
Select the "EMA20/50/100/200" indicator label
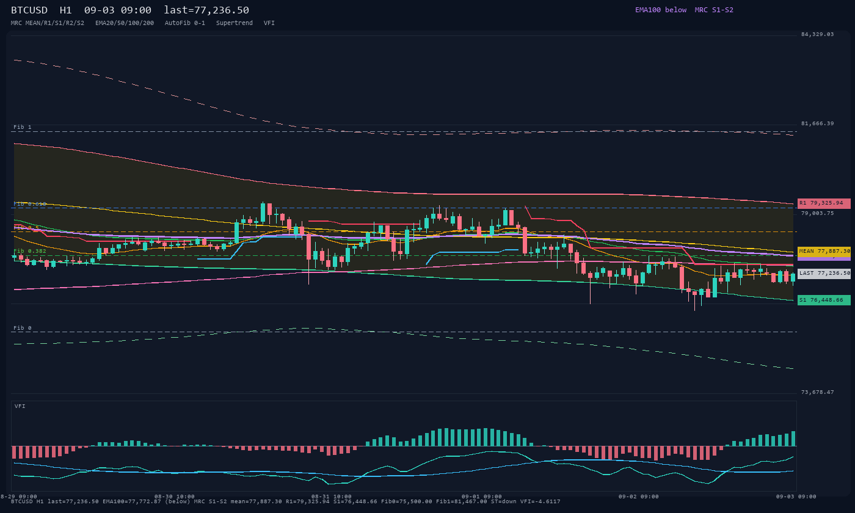tap(125, 23)
